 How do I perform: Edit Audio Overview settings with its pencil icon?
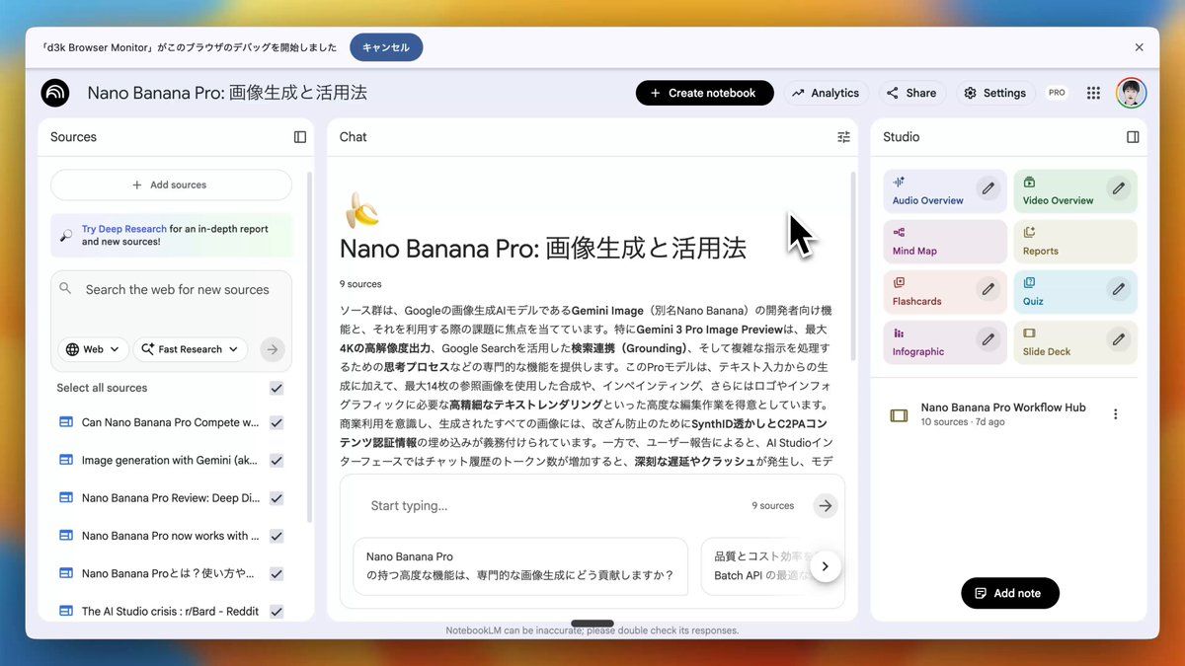[987, 187]
